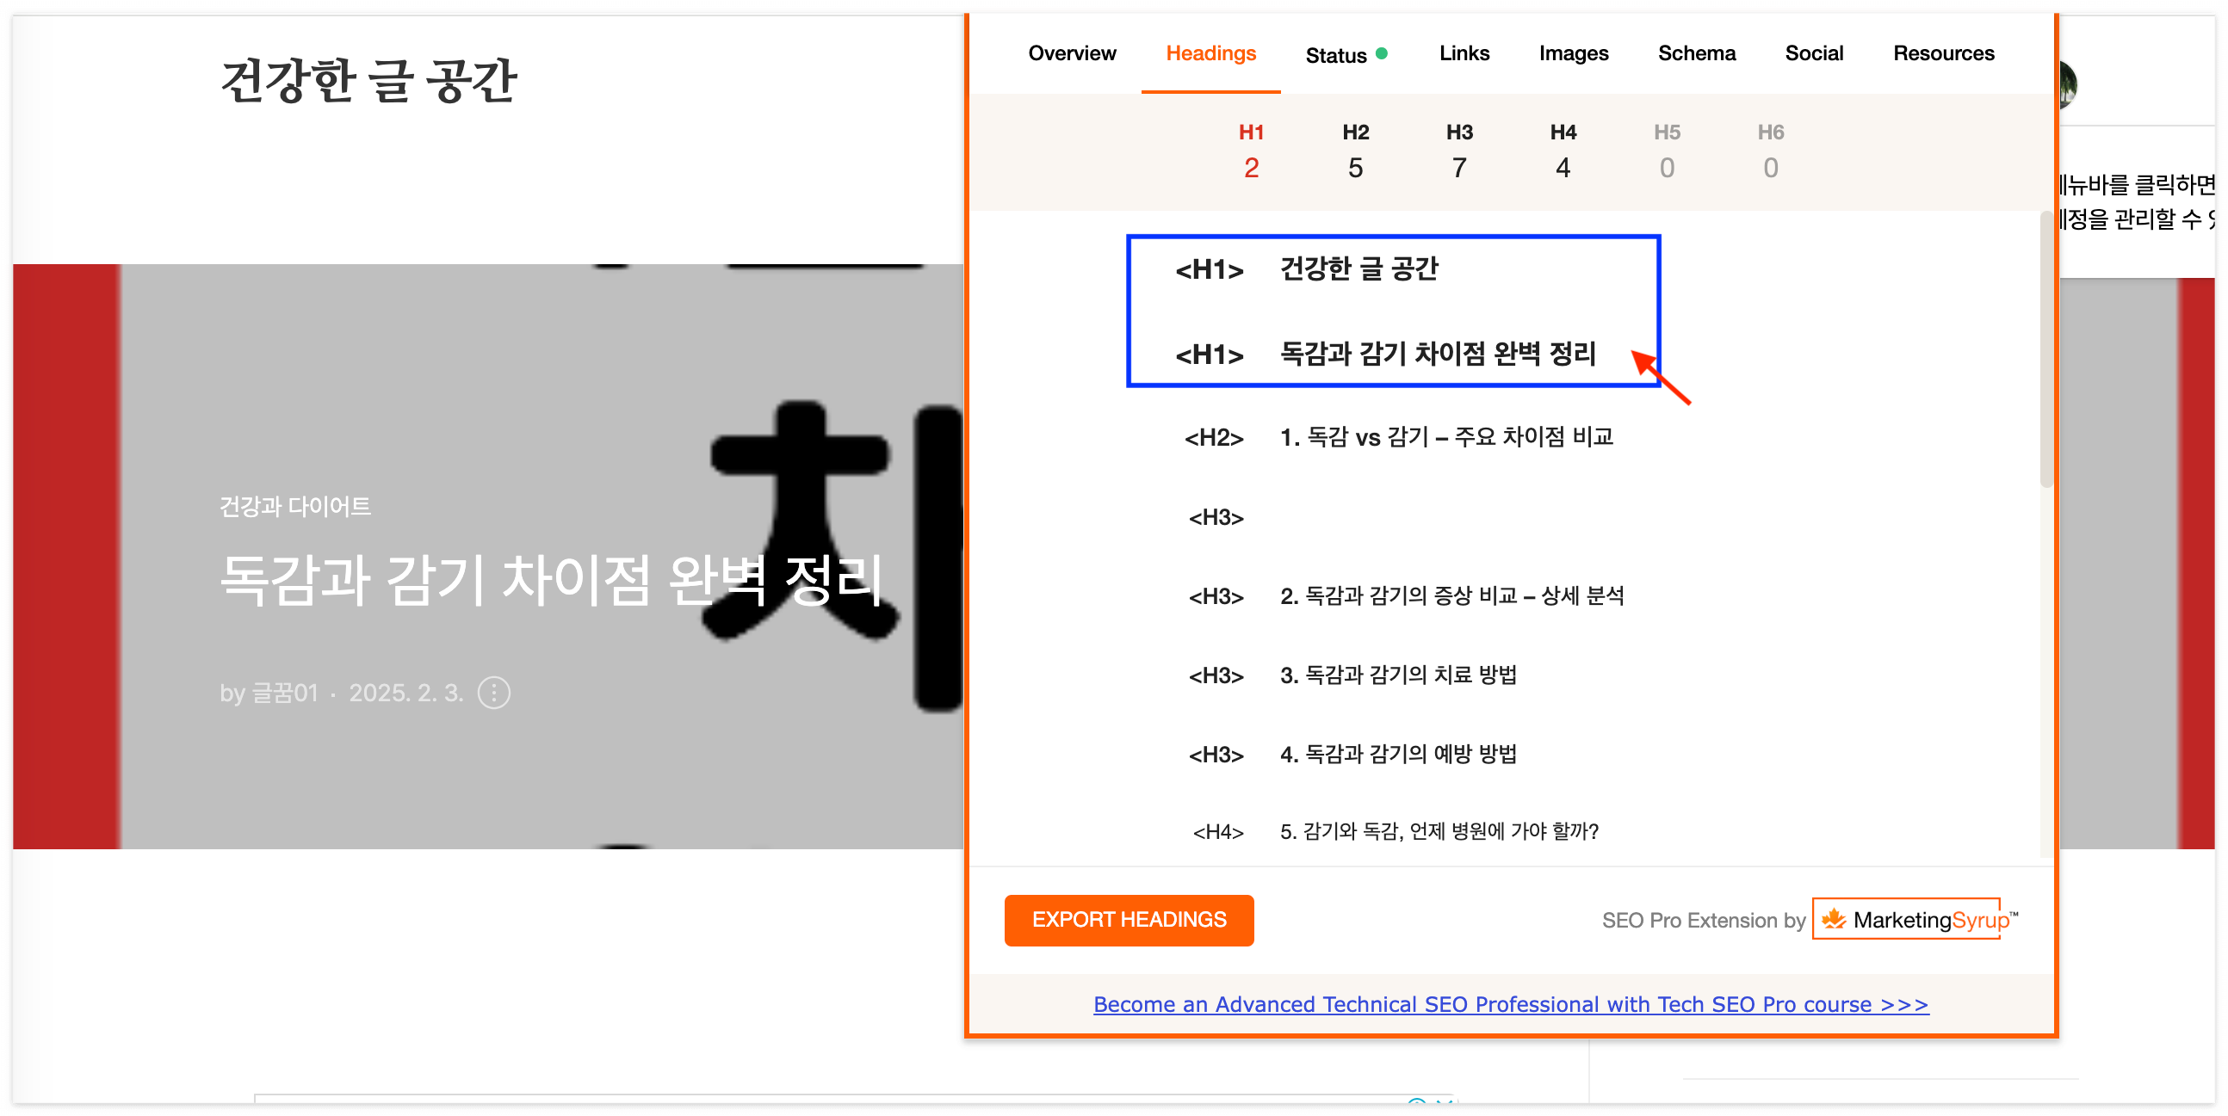Click the headings list scrollbar
The width and height of the screenshot is (2228, 1116).
pyautogui.click(x=2046, y=350)
